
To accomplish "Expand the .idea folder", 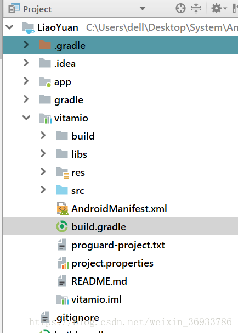I will point(26,63).
